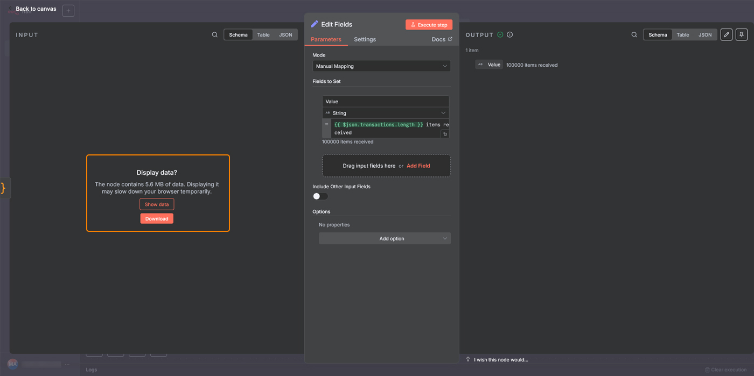Viewport: 754px width, 376px height.
Task: Switch OUTPUT view to JSON
Action: click(x=704, y=35)
